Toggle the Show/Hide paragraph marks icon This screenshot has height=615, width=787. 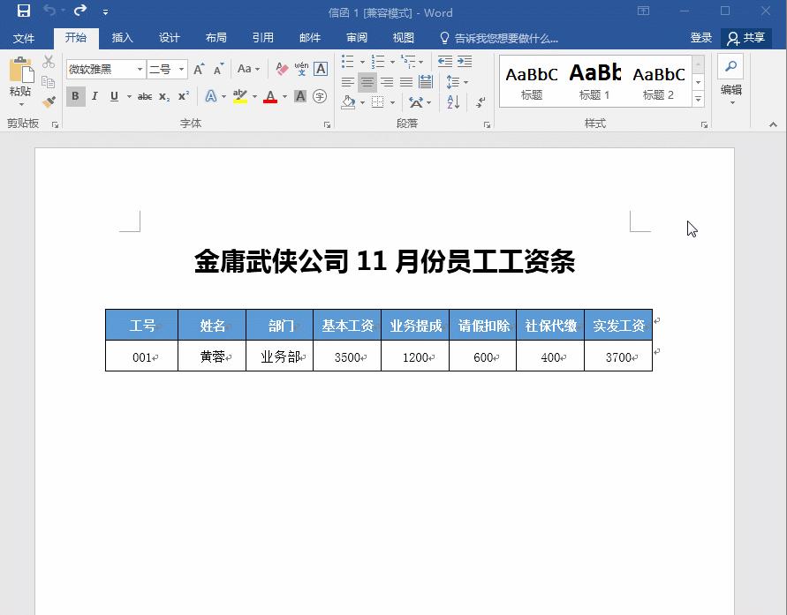pyautogui.click(x=479, y=102)
